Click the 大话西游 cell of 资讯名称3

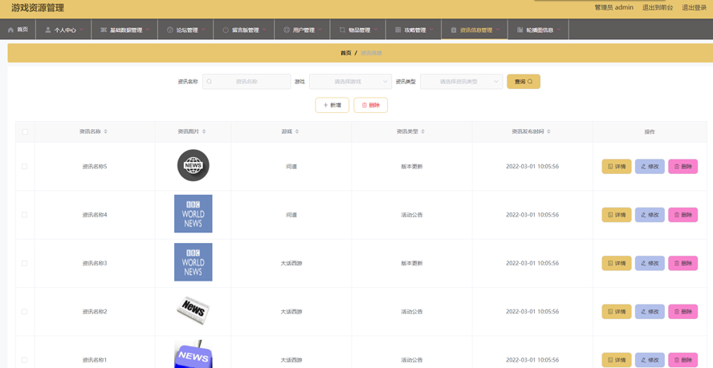(x=291, y=264)
